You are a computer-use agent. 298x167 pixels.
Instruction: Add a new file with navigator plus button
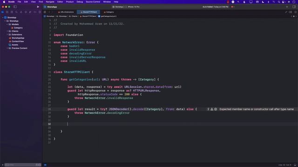tap(2, 165)
